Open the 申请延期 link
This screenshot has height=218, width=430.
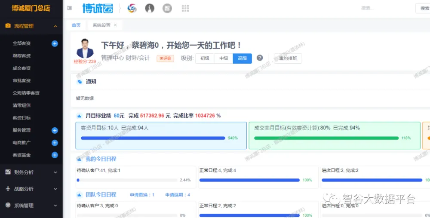point(177,195)
